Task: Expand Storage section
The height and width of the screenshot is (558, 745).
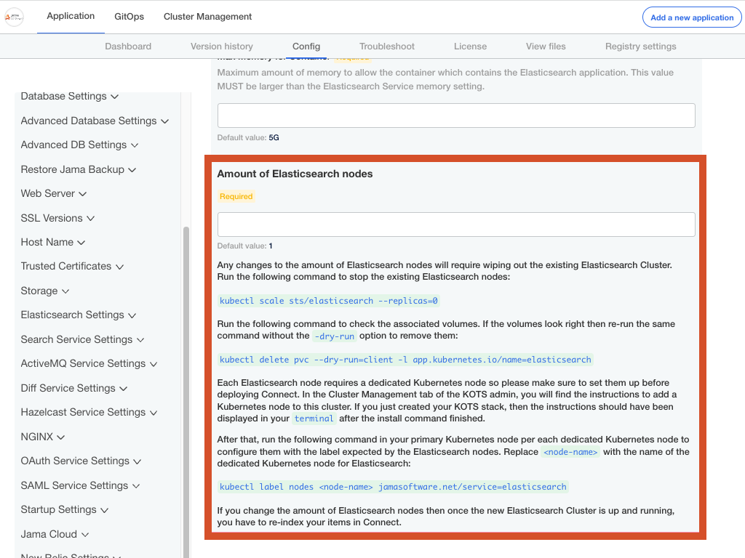Action: (45, 291)
